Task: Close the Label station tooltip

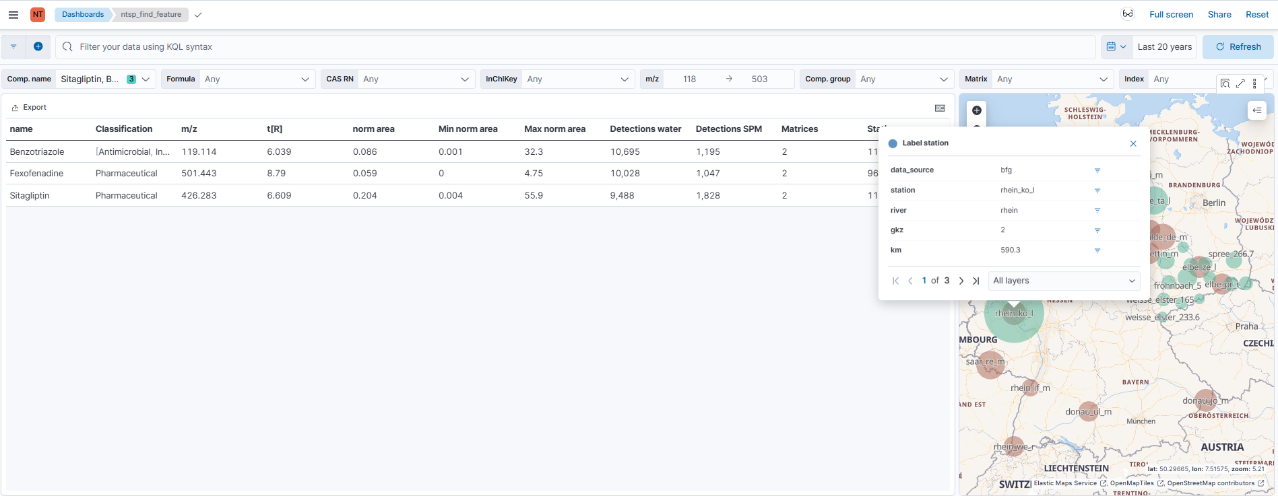Action: click(x=1133, y=143)
